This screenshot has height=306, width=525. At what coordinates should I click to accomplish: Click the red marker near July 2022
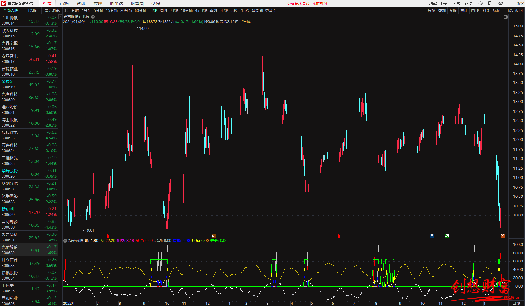pyautogui.click(x=108, y=236)
